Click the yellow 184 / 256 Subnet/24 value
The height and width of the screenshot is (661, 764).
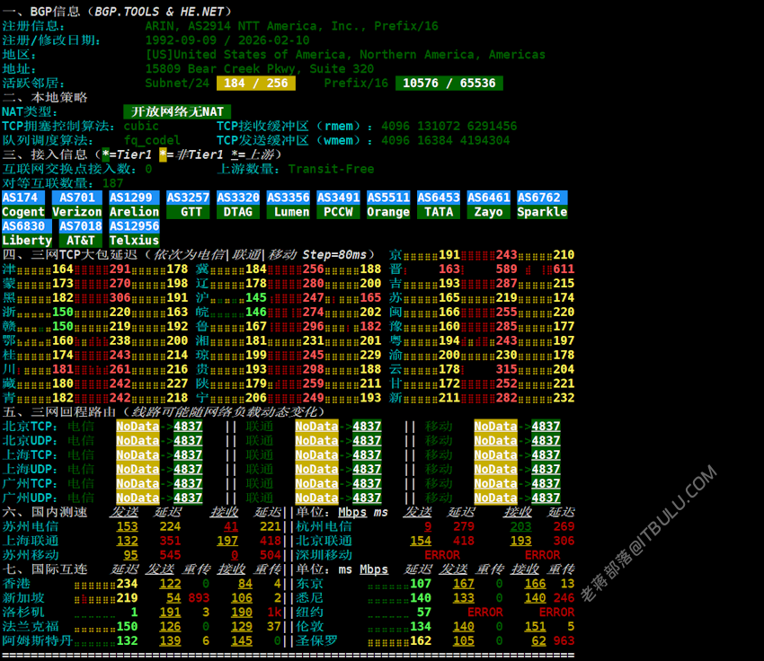[256, 84]
